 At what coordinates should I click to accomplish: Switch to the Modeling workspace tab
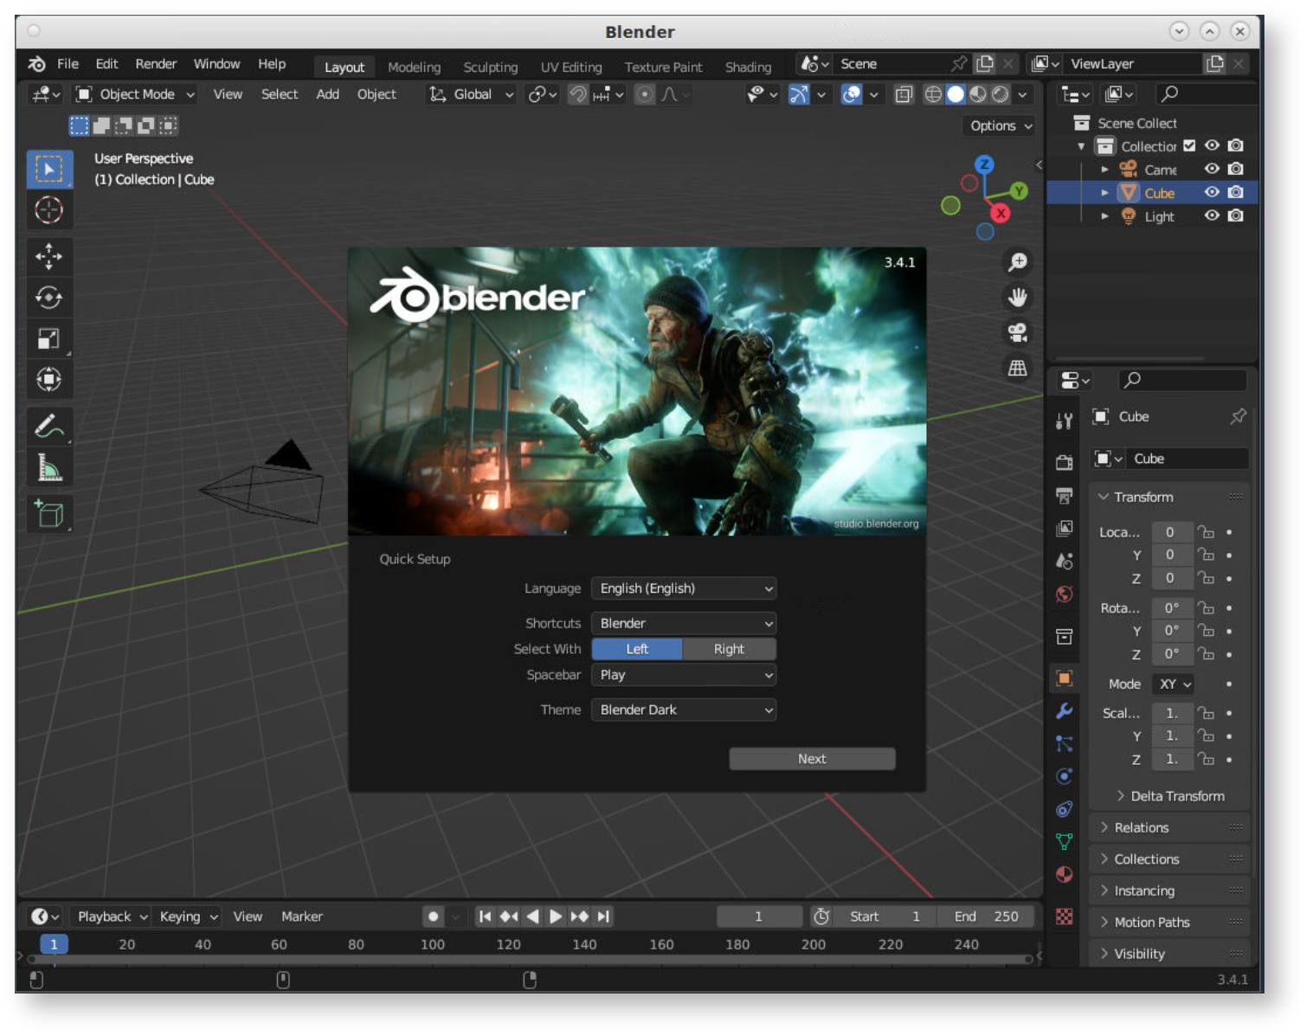pyautogui.click(x=414, y=67)
